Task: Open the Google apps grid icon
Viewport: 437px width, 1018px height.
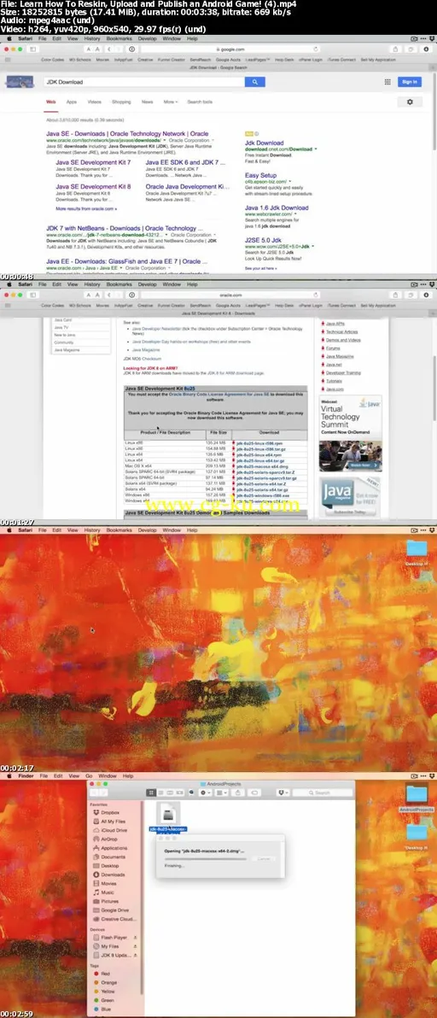Action: (387, 82)
